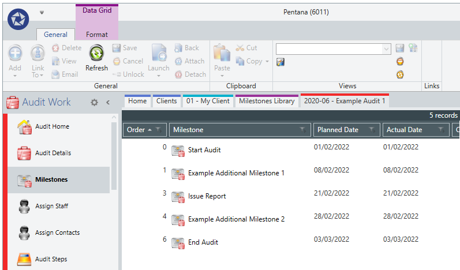Image resolution: width=460 pixels, height=270 pixels.
Task: Switch to the Home document tab
Action: (x=137, y=101)
